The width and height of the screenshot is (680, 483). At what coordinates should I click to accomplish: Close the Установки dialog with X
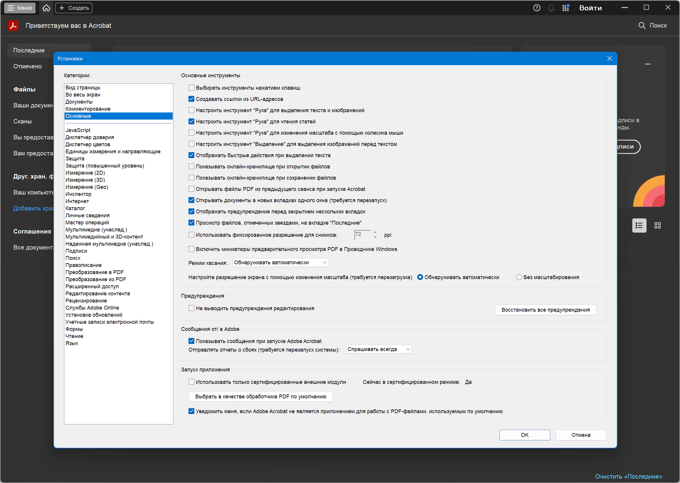[609, 59]
